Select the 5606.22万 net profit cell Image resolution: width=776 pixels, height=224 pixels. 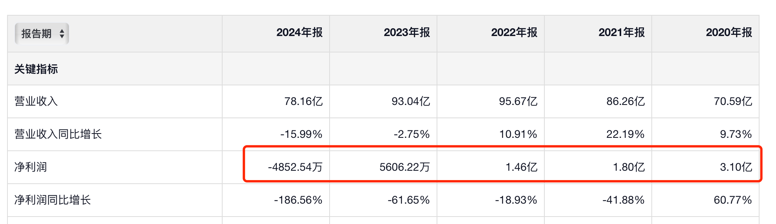pos(404,167)
